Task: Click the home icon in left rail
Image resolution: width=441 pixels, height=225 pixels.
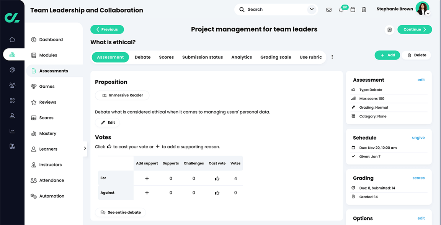Action: pos(12,39)
